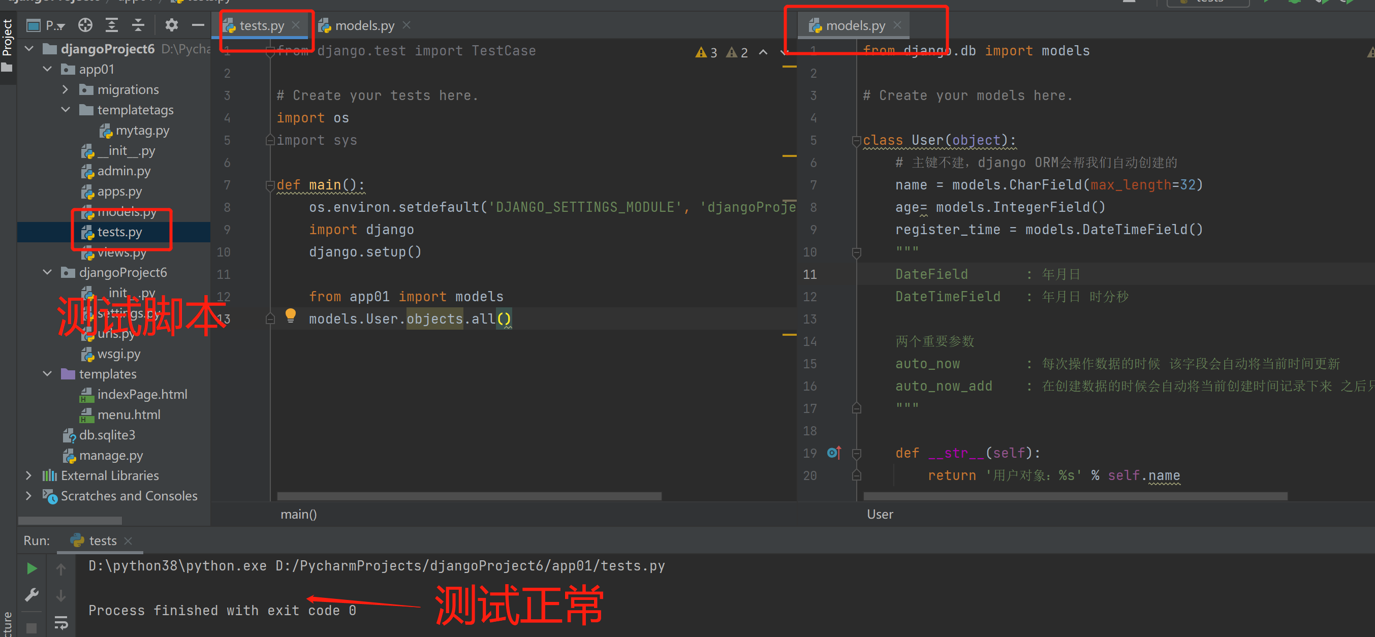Image resolution: width=1375 pixels, height=637 pixels.
Task: Select admin.py in the project tree
Action: coord(116,171)
